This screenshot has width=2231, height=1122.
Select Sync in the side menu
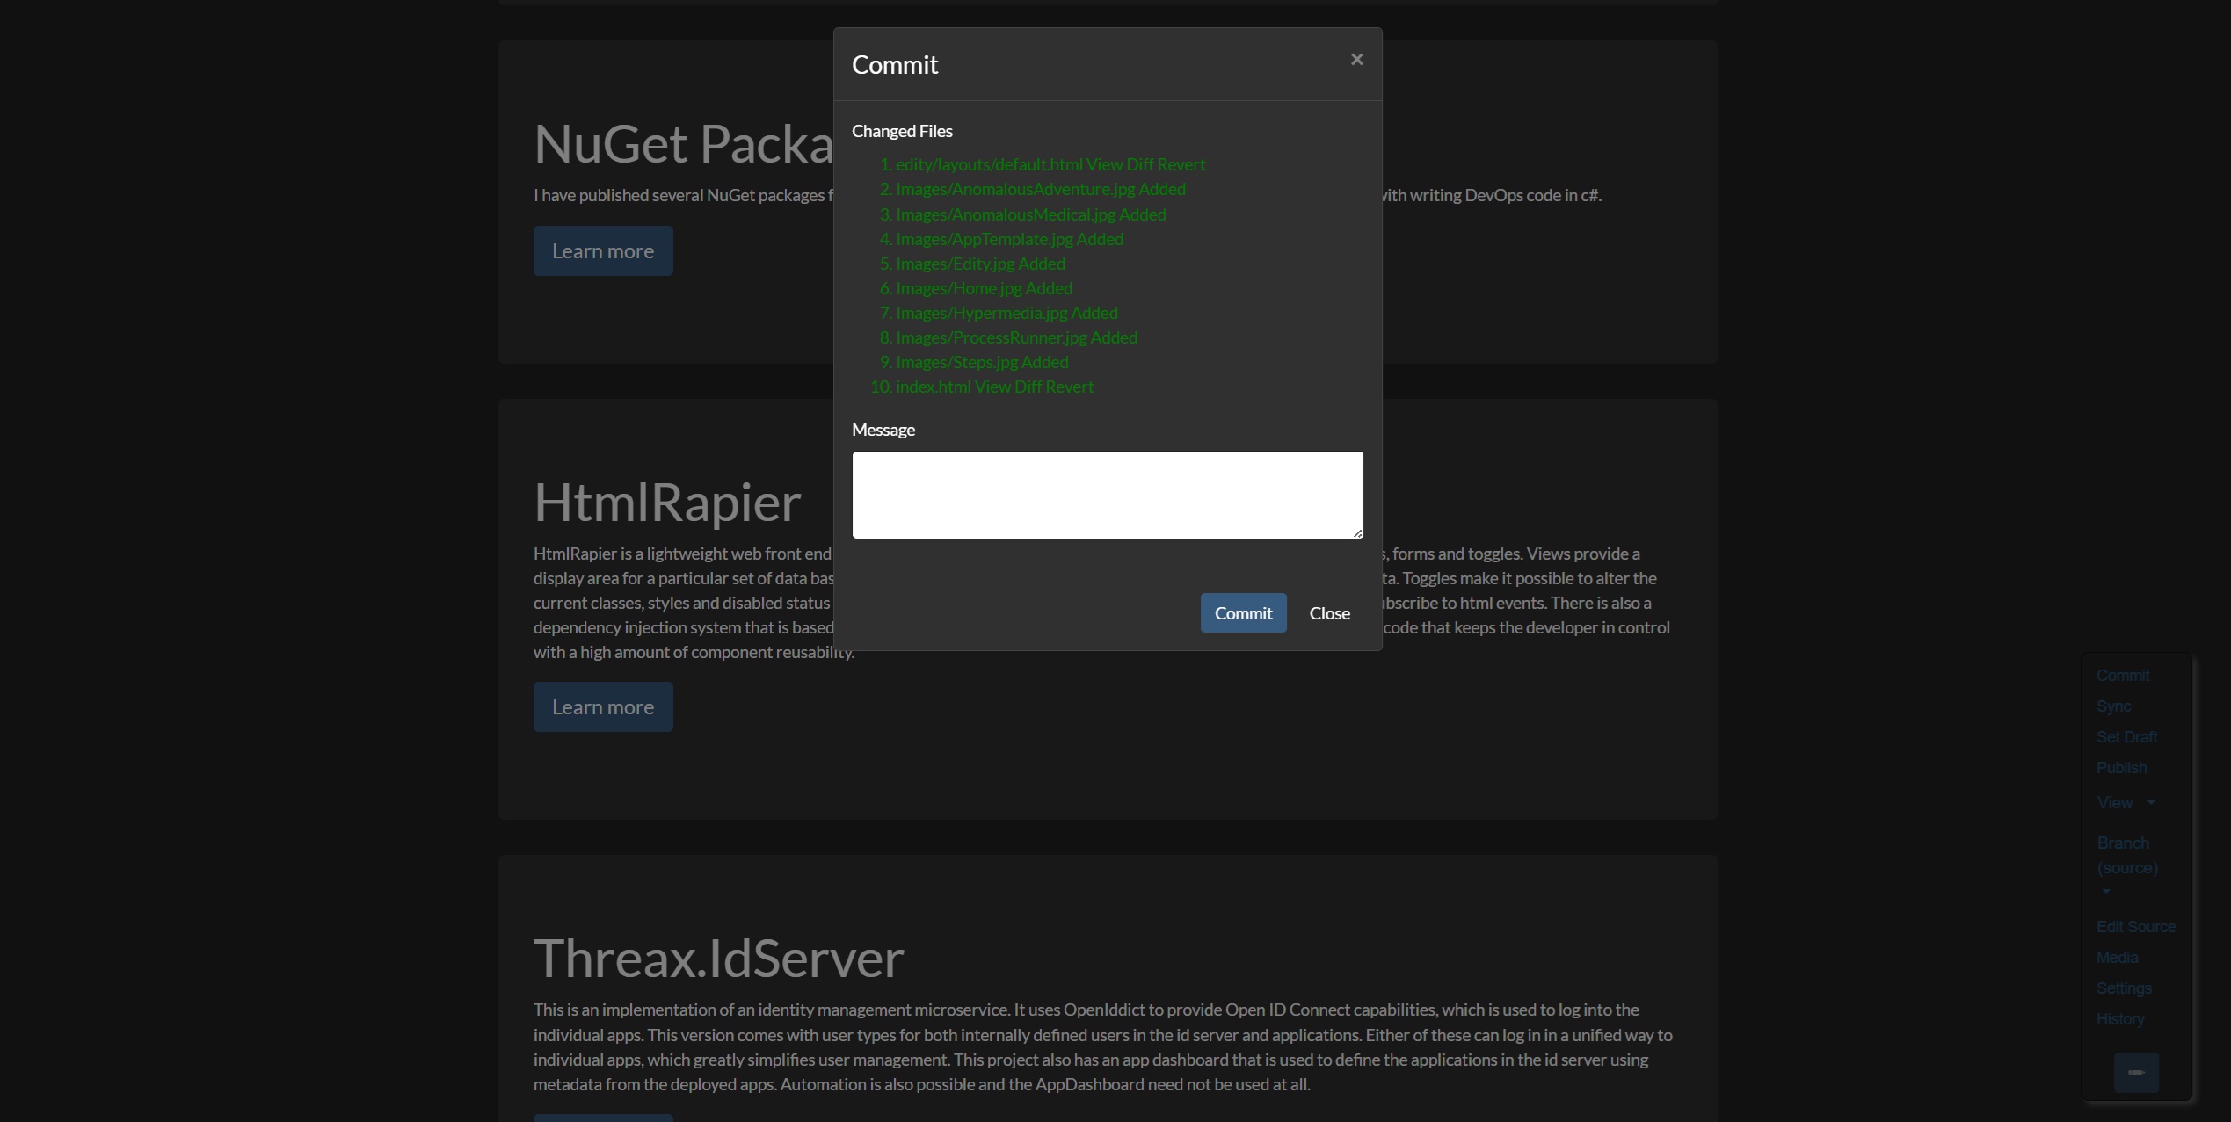2112,706
